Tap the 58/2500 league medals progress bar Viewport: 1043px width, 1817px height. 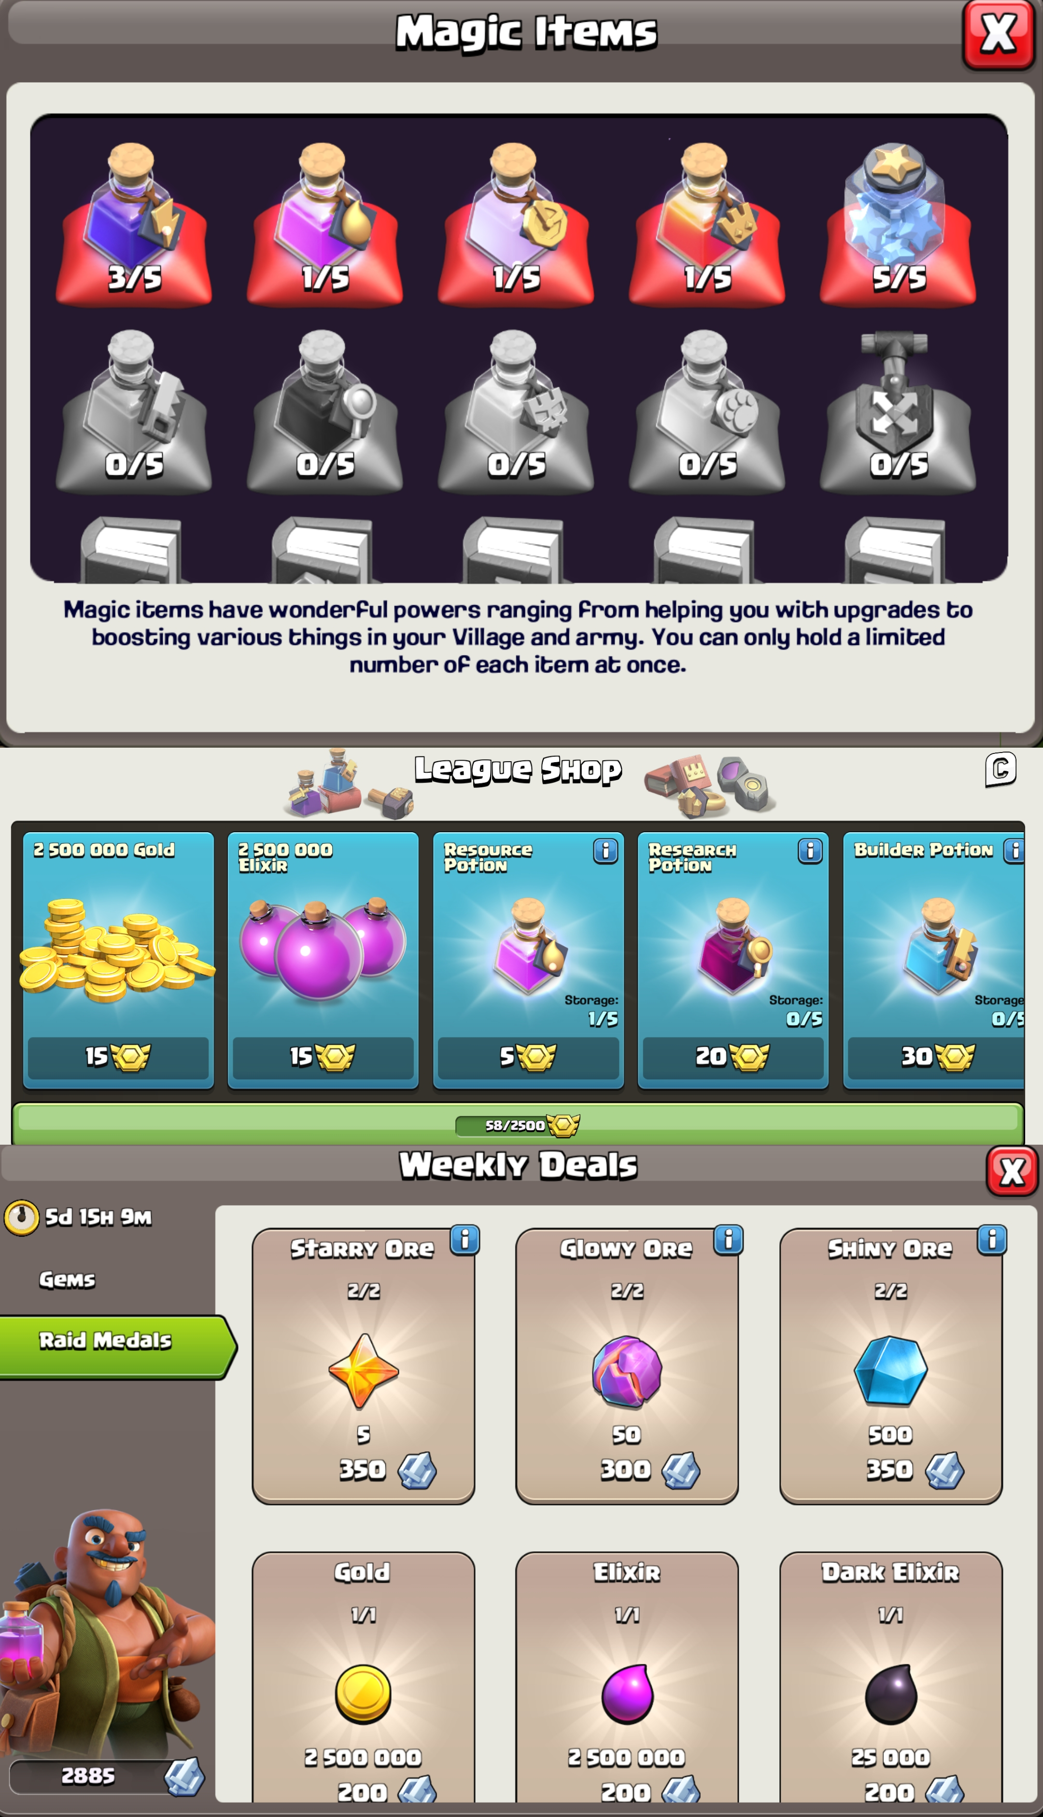(517, 1125)
